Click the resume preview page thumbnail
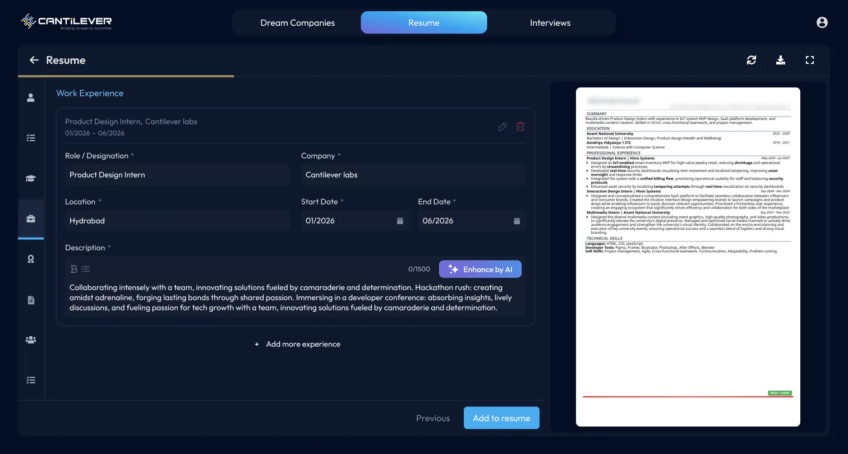The width and height of the screenshot is (848, 454). [x=688, y=257]
